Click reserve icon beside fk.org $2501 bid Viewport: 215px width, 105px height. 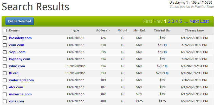[167, 73]
